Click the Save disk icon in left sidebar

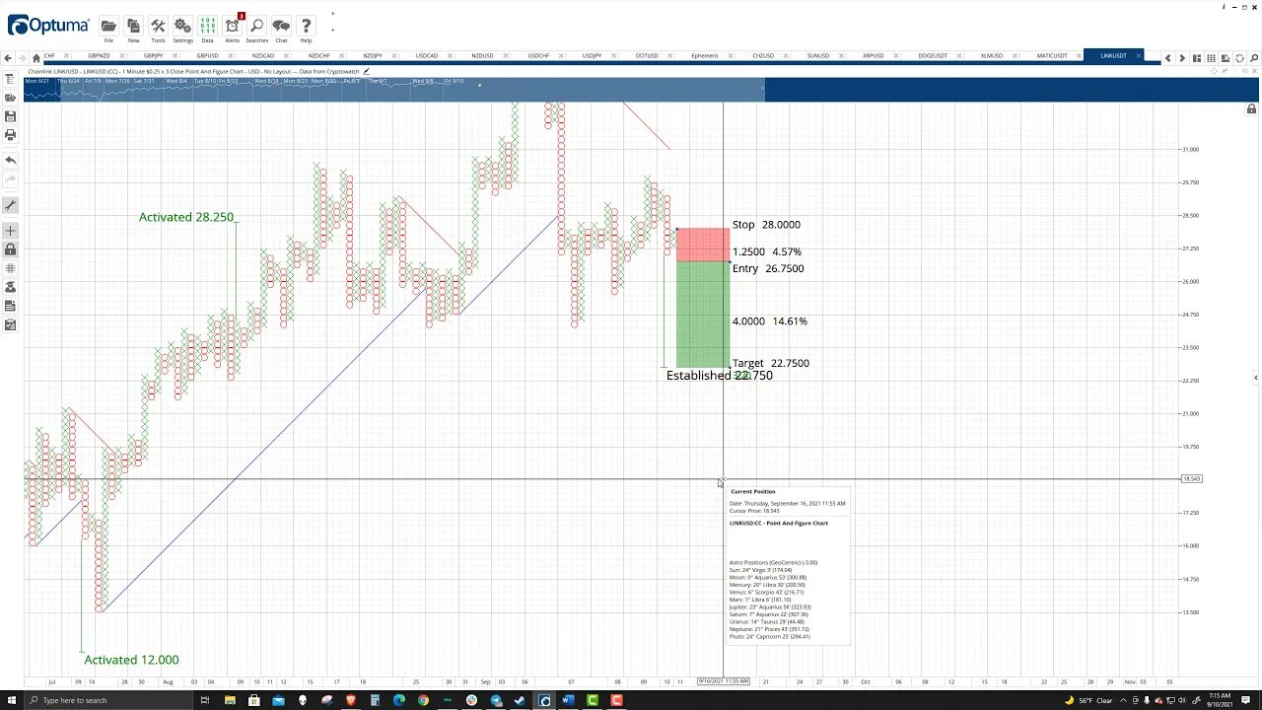click(10, 116)
